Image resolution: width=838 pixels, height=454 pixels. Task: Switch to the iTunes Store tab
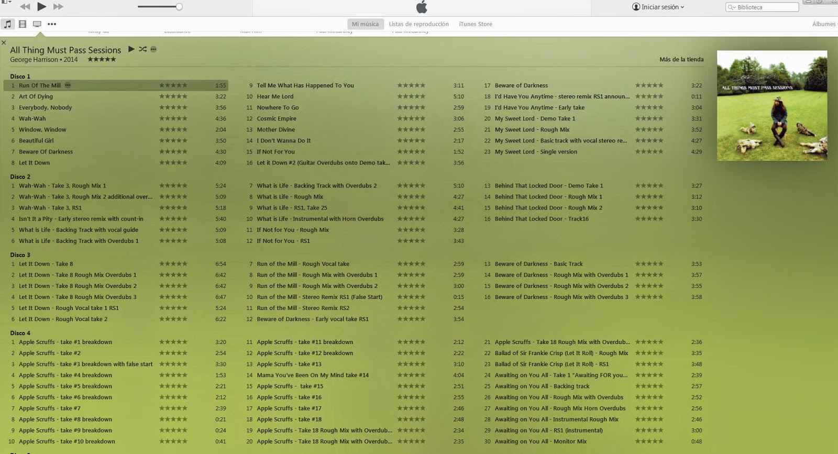(x=476, y=24)
